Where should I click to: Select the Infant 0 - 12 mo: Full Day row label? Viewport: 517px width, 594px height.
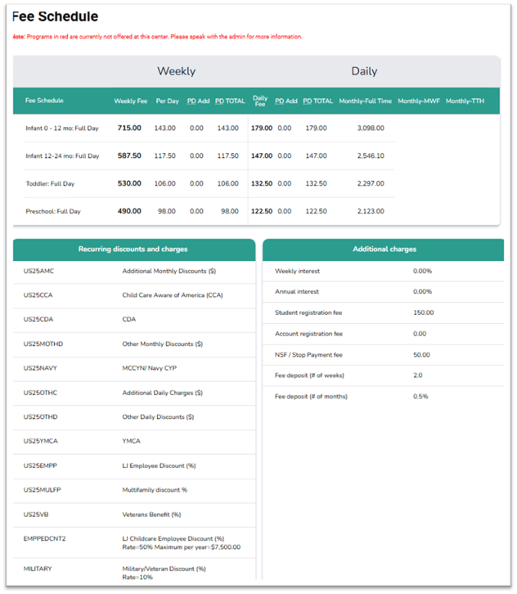point(62,128)
